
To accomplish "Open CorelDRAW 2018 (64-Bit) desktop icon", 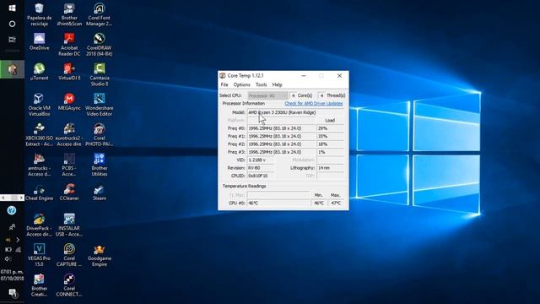I will (100, 44).
